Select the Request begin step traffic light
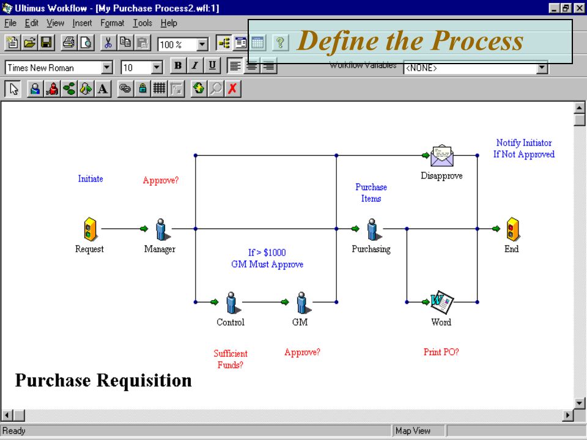 tap(90, 229)
